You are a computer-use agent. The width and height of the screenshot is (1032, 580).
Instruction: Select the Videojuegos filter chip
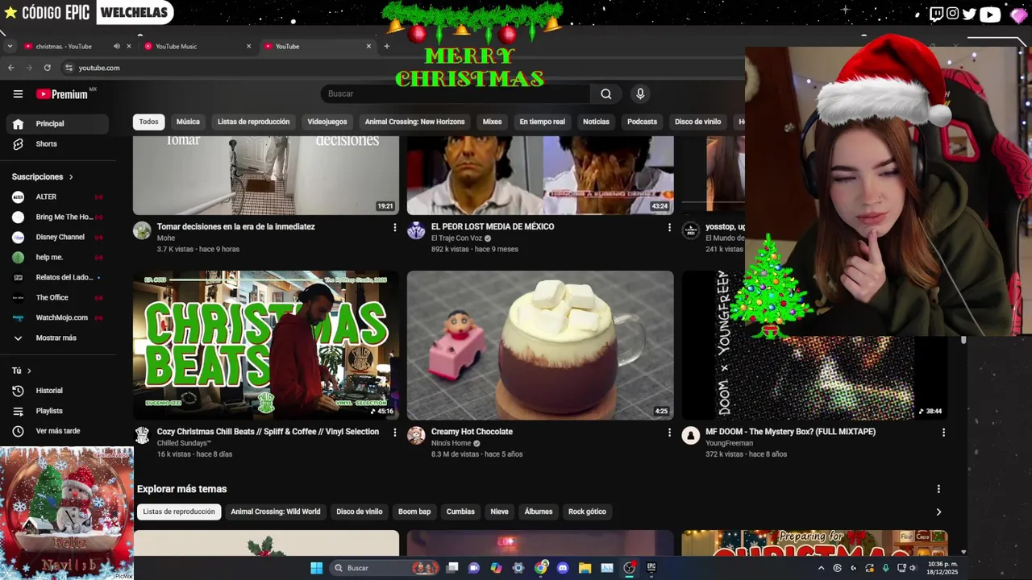tap(327, 122)
